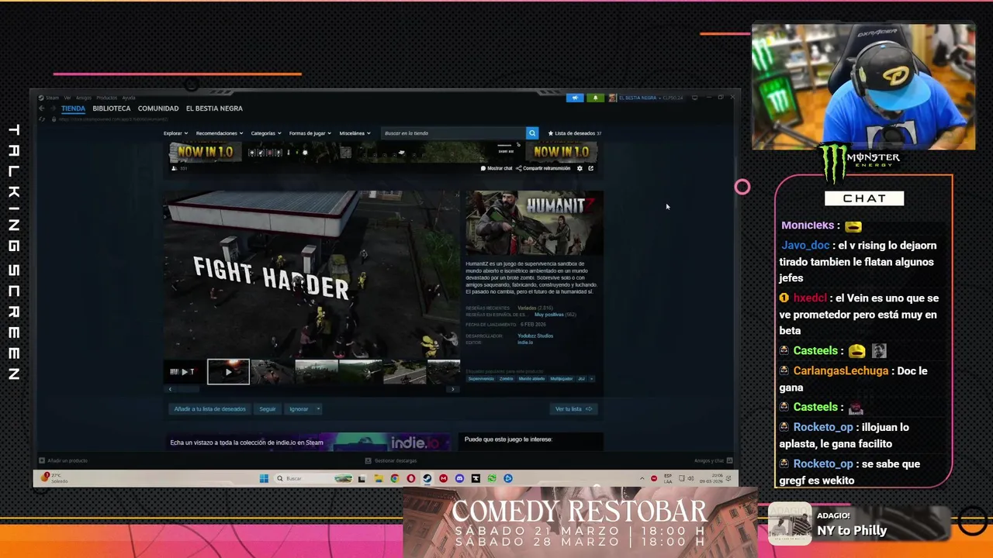Click the Compartir retransmisión share icon
Viewport: 993px width, 558px height.
[520, 168]
